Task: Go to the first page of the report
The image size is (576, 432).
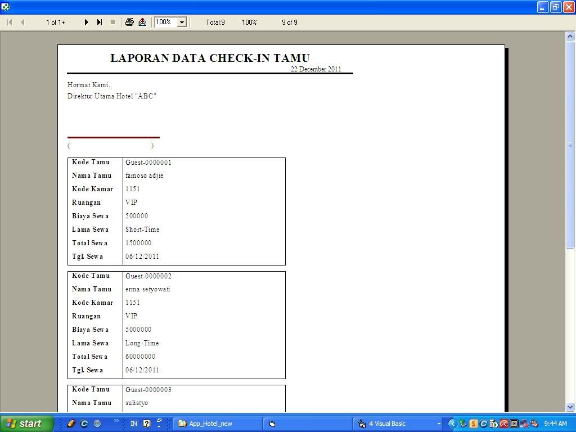Action: (10, 22)
